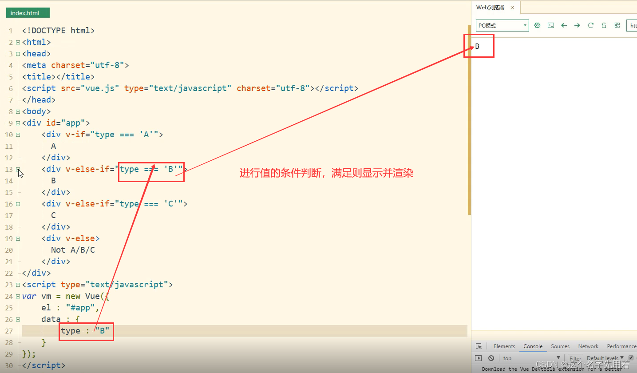
Task: Go back with the left arrow icon
Action: 564,25
